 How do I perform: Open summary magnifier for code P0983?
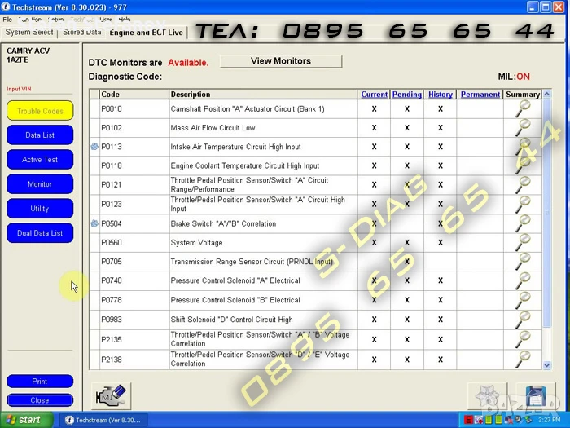pos(523,320)
